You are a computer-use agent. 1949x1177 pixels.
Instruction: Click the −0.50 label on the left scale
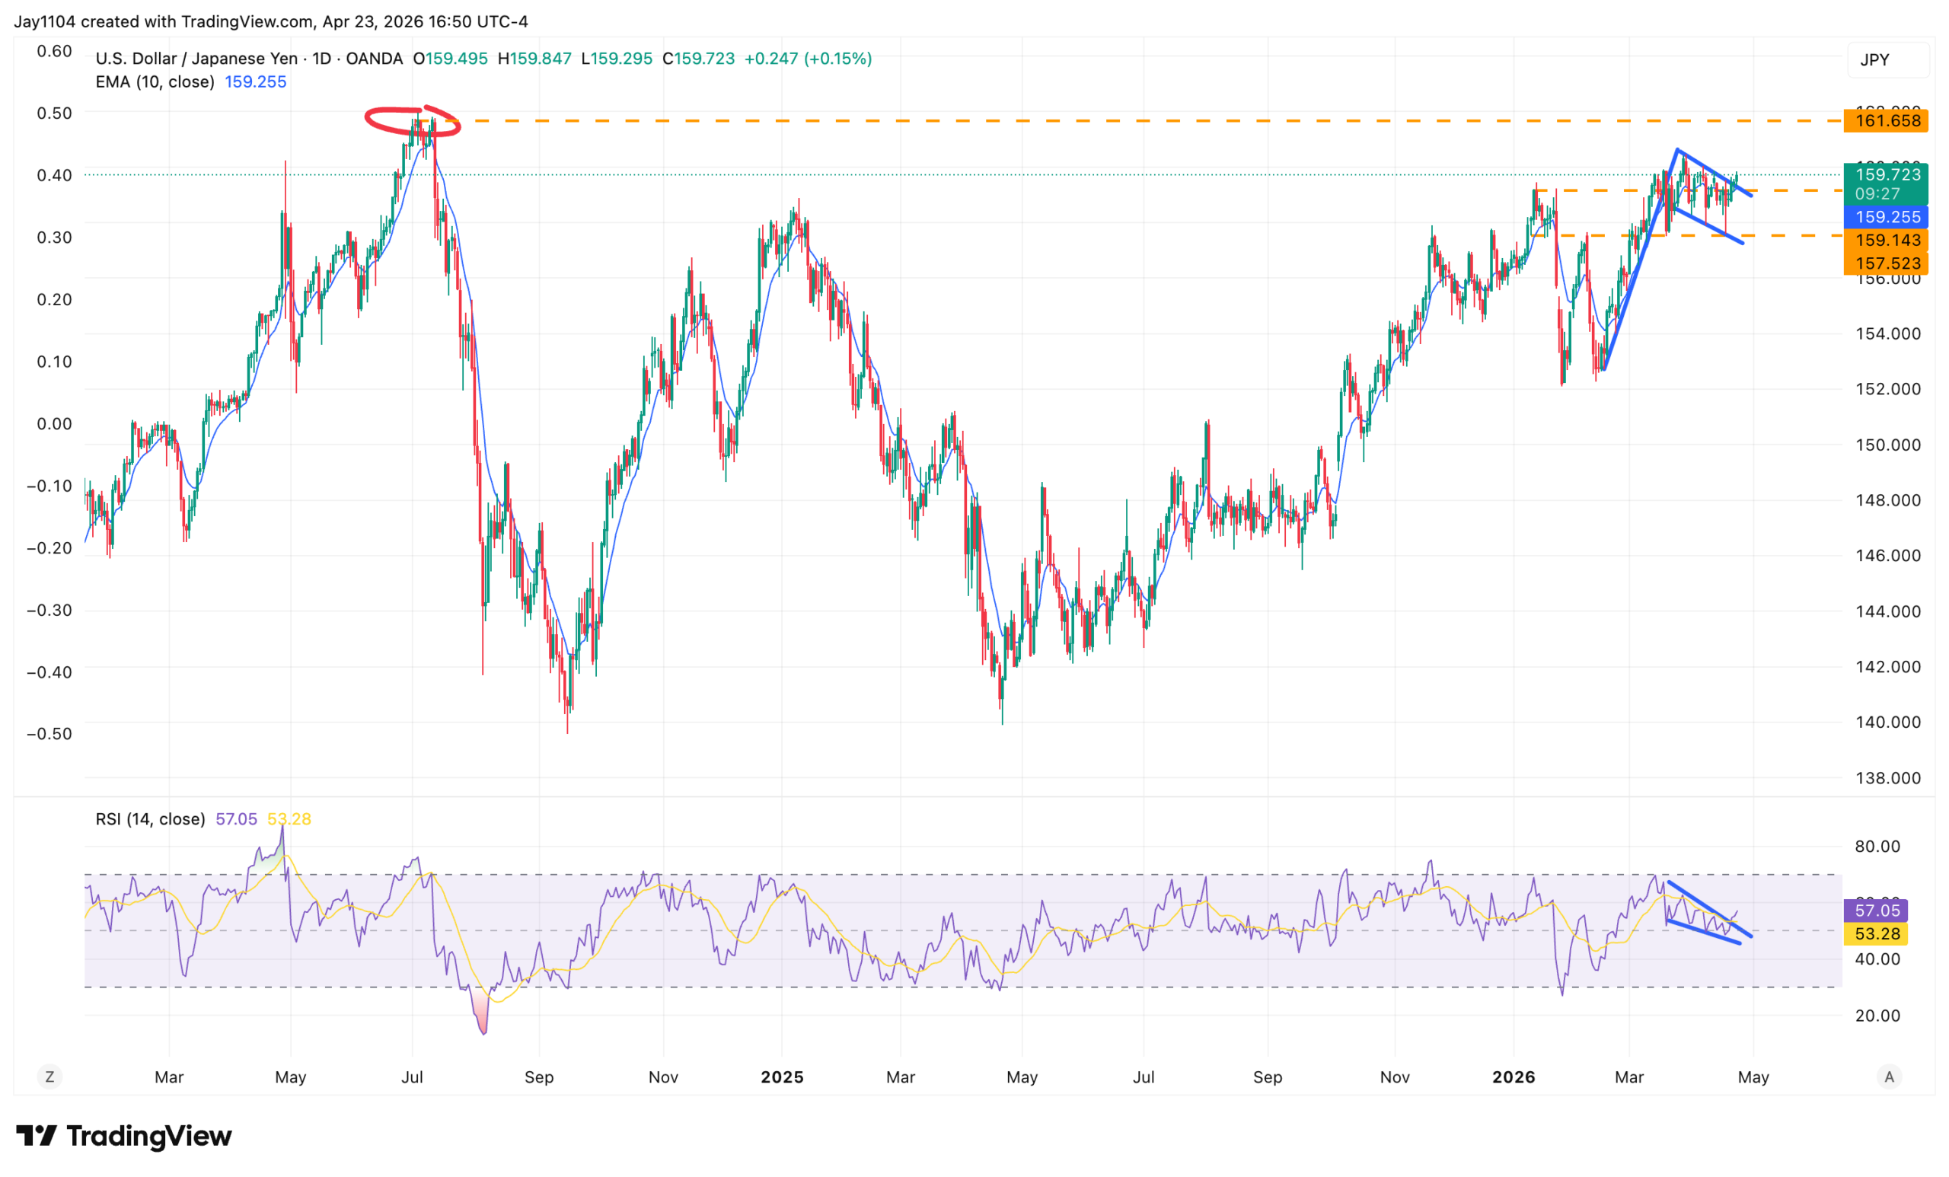(x=49, y=733)
